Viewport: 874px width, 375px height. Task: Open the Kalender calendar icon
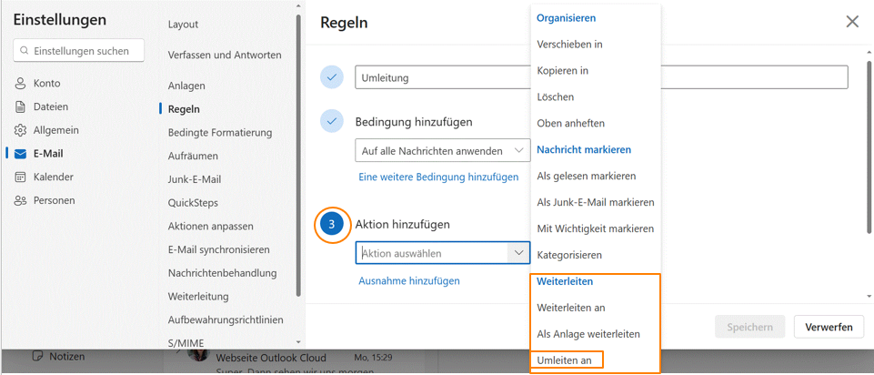21,177
